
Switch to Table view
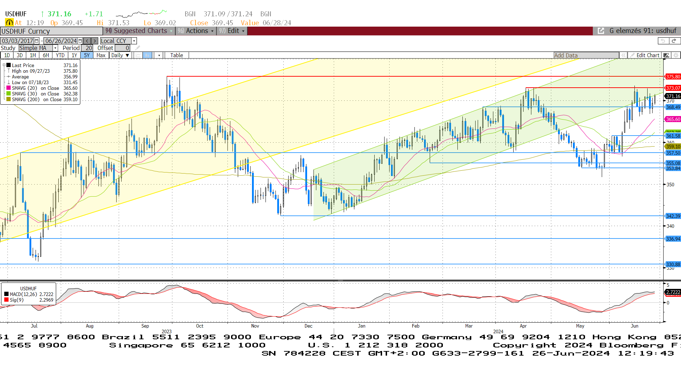[177, 55]
